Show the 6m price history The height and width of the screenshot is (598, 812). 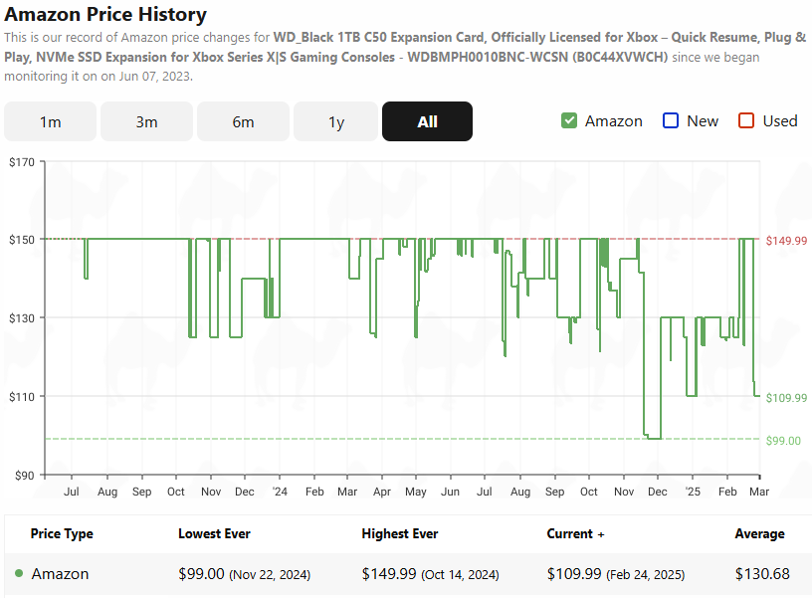[x=243, y=121]
